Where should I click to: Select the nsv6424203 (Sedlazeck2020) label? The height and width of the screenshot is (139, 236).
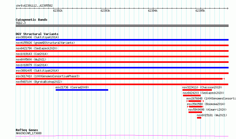(203, 93)
